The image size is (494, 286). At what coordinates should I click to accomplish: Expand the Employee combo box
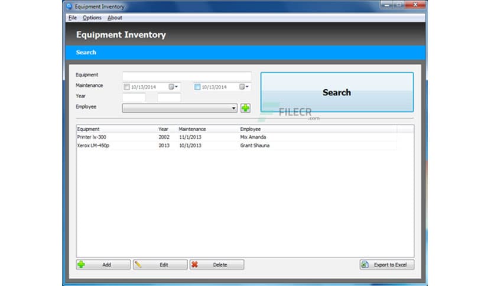pos(233,108)
